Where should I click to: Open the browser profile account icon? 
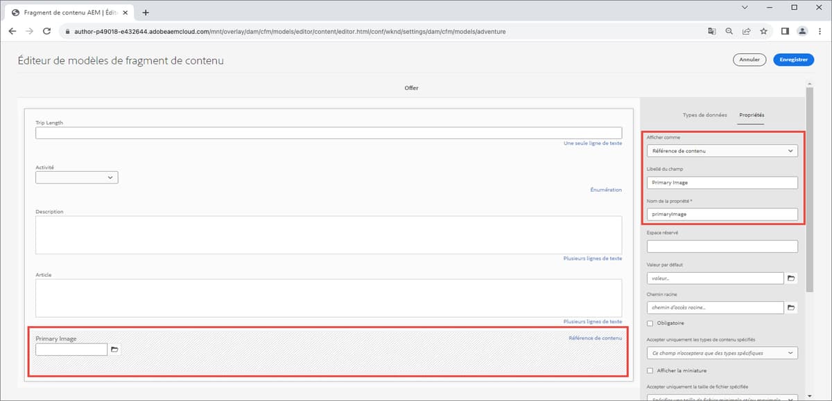pos(801,31)
